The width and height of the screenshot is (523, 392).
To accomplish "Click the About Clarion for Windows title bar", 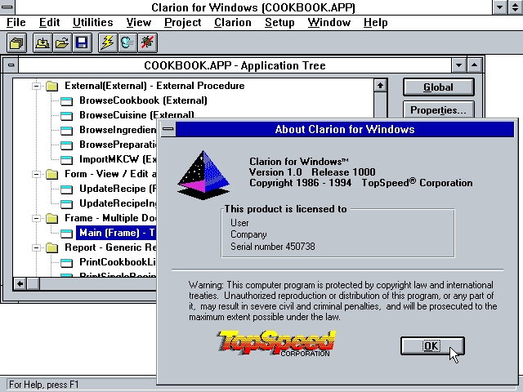I will pos(345,129).
